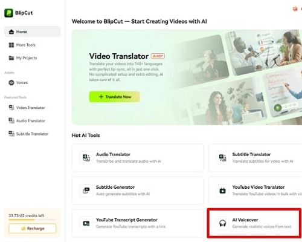Viewport: 302px width, 242px height.
Task: Click the sidebar Video Translator icon
Action: tap(11, 108)
